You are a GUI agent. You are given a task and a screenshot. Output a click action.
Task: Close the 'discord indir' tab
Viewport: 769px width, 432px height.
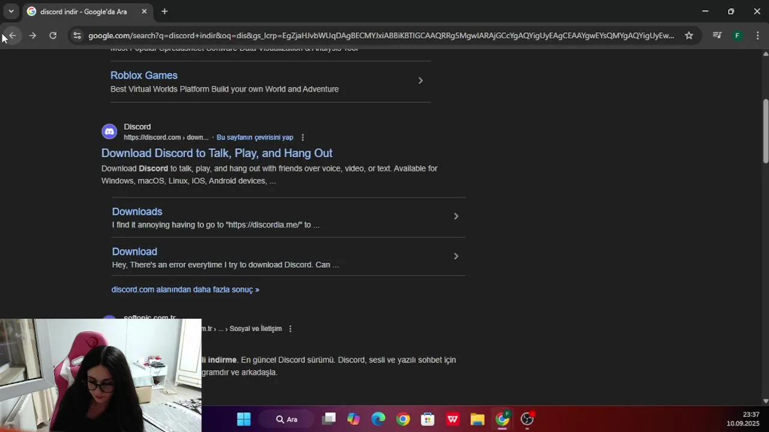coord(144,11)
